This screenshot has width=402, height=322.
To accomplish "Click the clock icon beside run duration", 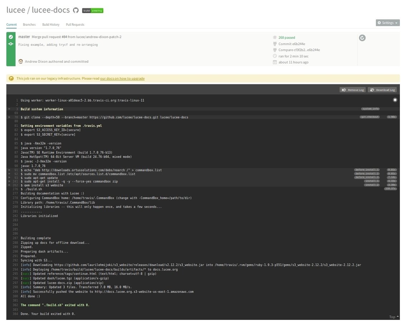I will point(275,56).
